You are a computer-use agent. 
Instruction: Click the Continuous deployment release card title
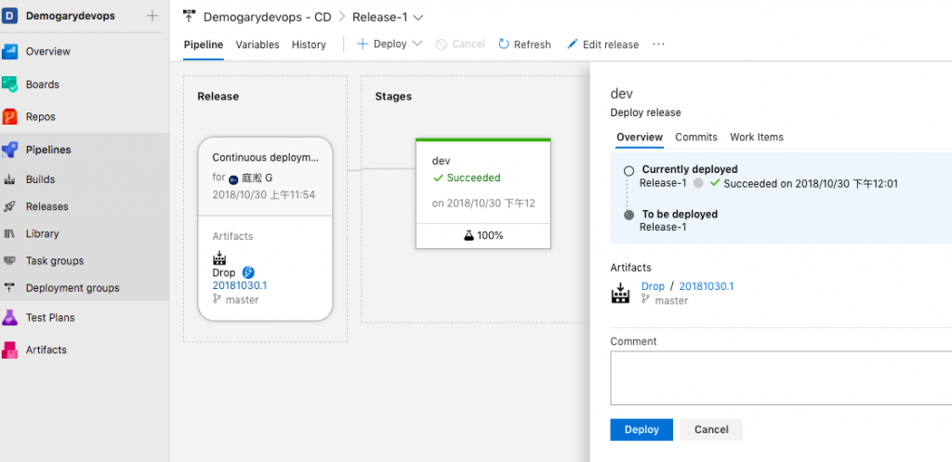265,158
